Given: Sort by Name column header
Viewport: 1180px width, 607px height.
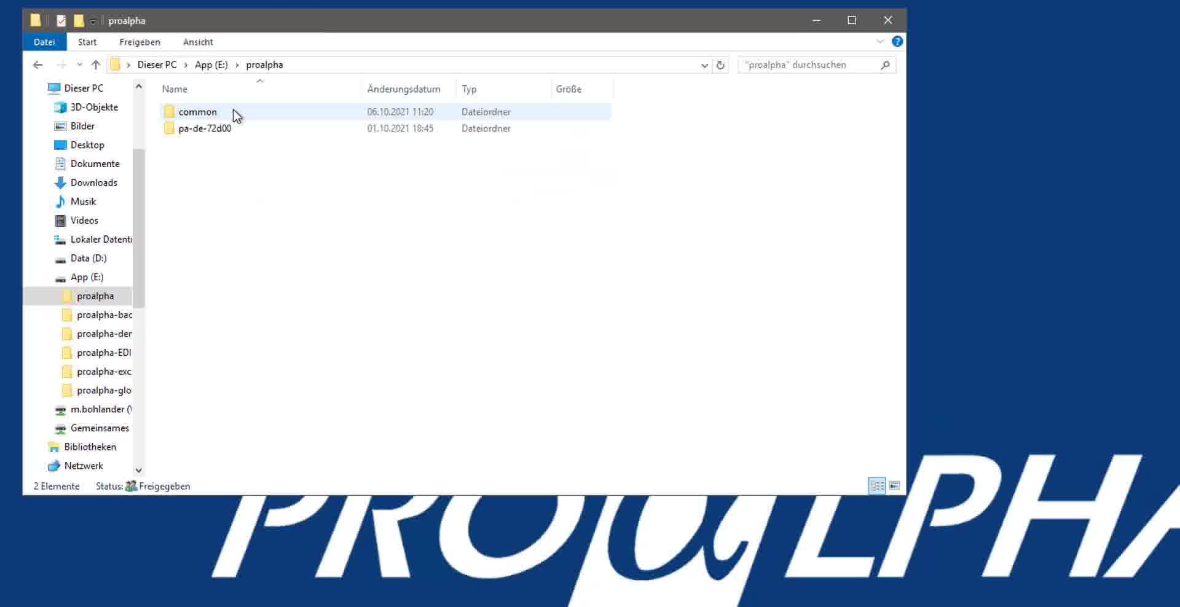Looking at the screenshot, I should 175,89.
